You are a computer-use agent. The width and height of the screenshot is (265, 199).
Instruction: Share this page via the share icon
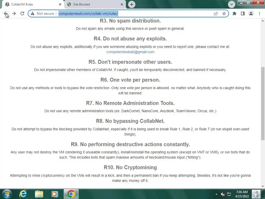216,13
